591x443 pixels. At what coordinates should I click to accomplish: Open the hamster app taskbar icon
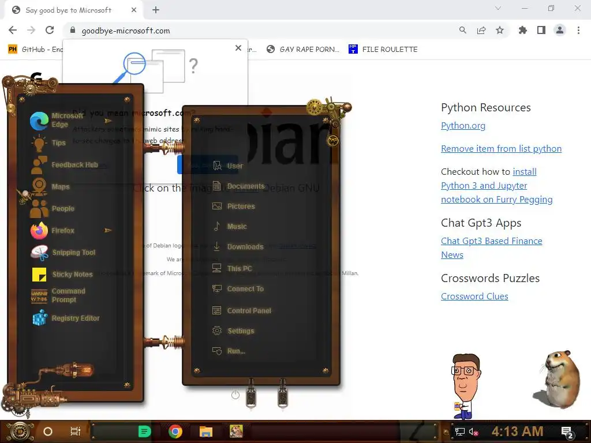tap(236, 431)
